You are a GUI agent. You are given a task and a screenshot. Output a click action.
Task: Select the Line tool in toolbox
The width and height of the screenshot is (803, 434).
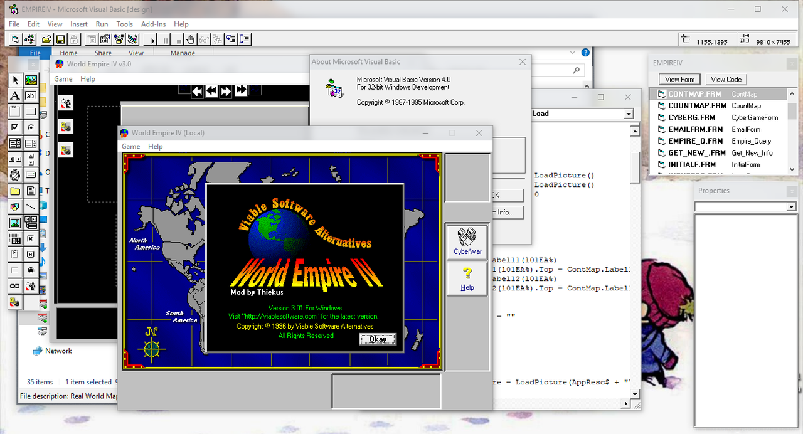pos(31,207)
